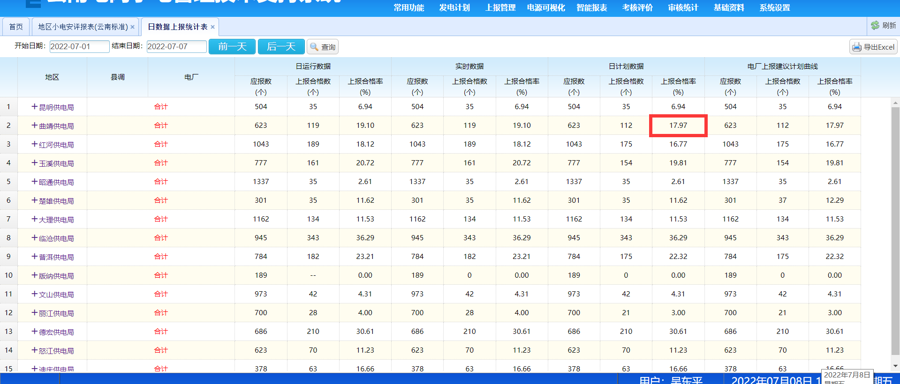Screen dimensions: 900x384
Task: Click 22.32 in 日计划数据 for 普洱
Action: point(678,257)
